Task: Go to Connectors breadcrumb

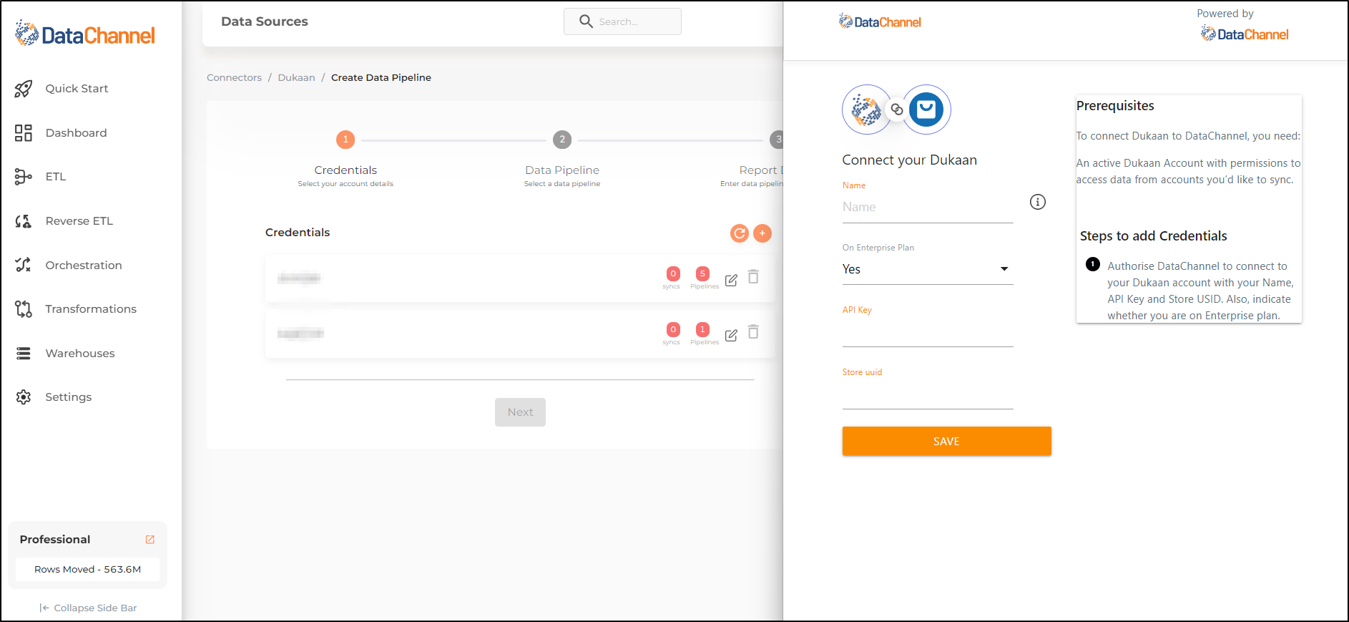Action: pos(234,78)
